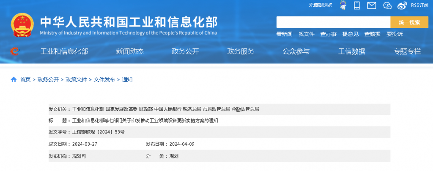Viewport: 433px width, 171px height.
Task: Open 无障碍浏览 accessibility link
Action: point(321,5)
